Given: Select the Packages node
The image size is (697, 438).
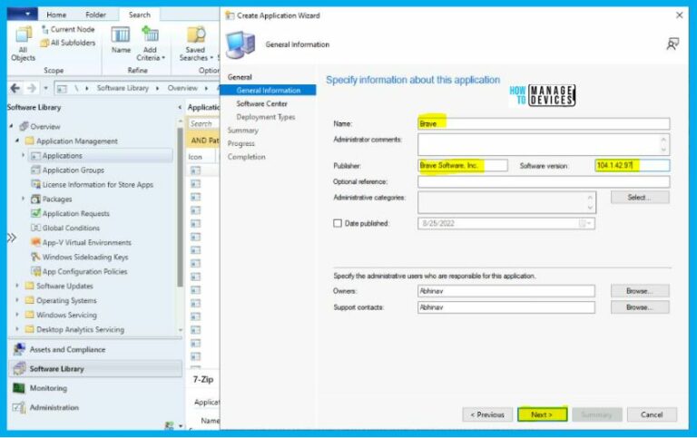Looking at the screenshot, I should click(56, 199).
